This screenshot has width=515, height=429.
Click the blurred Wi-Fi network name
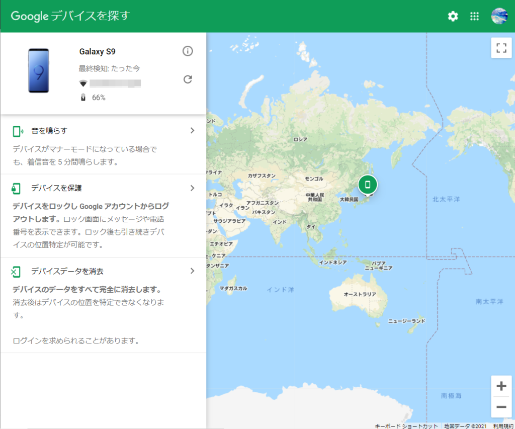[x=115, y=83]
